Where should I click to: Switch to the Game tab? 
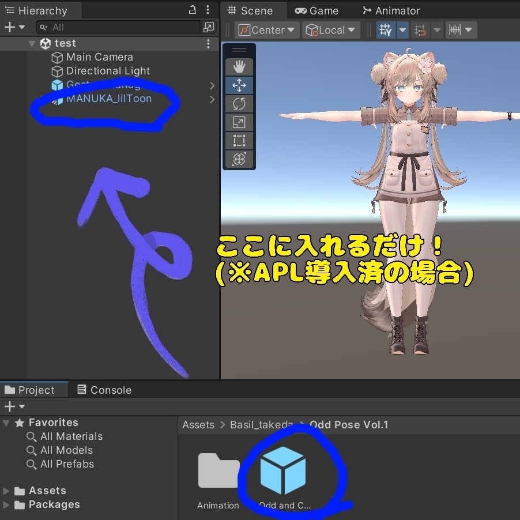319,10
